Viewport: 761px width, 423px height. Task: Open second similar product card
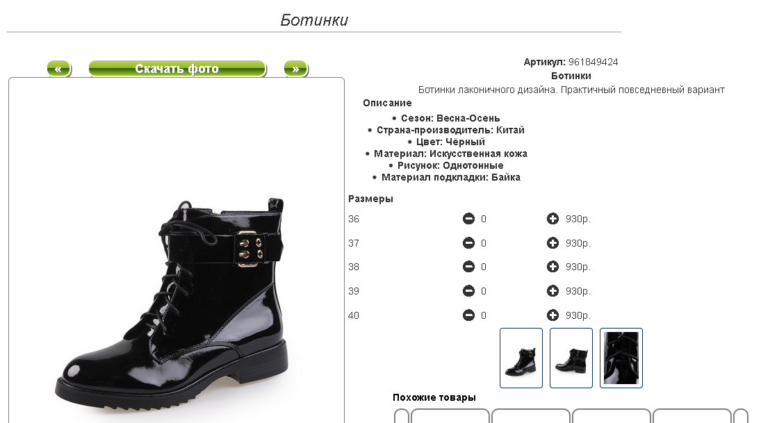pyautogui.click(x=530, y=416)
